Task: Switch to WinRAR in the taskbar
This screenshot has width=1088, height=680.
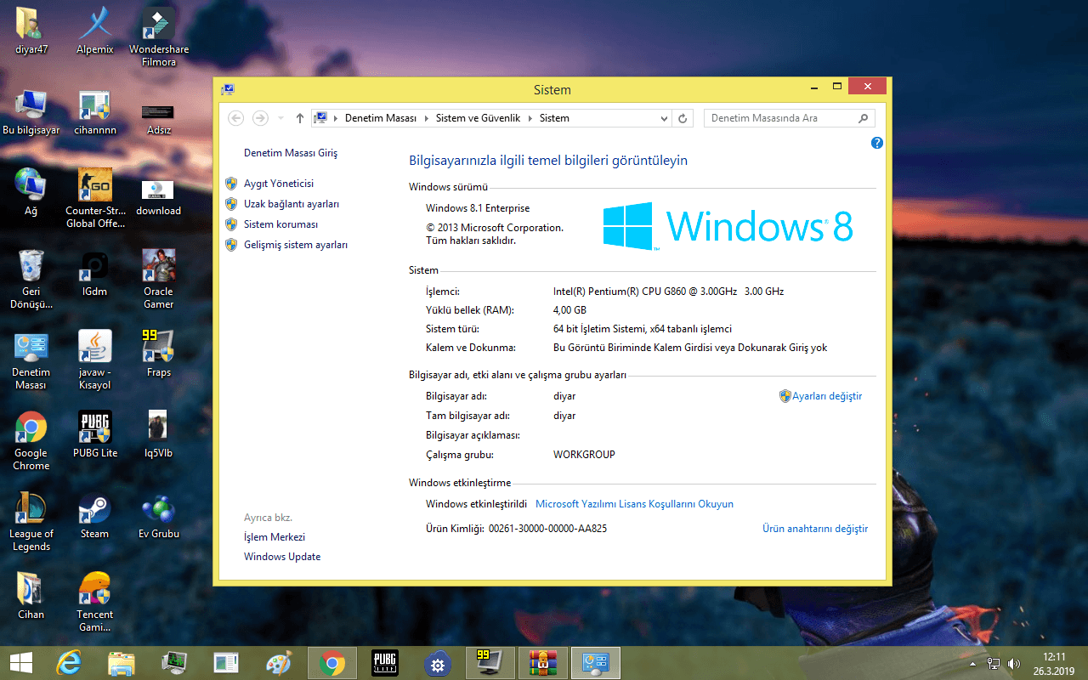Action: (x=542, y=663)
